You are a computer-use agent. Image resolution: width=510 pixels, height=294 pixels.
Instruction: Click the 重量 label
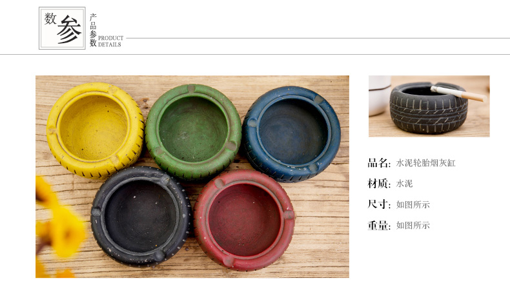coord(379,225)
